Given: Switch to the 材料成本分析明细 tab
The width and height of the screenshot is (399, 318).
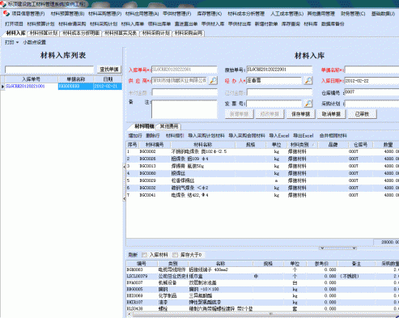Looking at the screenshot, I should click(81, 33).
